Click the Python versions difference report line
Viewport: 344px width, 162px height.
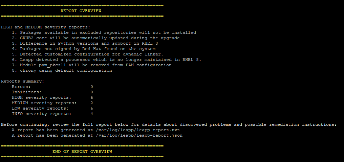[x=85, y=43]
